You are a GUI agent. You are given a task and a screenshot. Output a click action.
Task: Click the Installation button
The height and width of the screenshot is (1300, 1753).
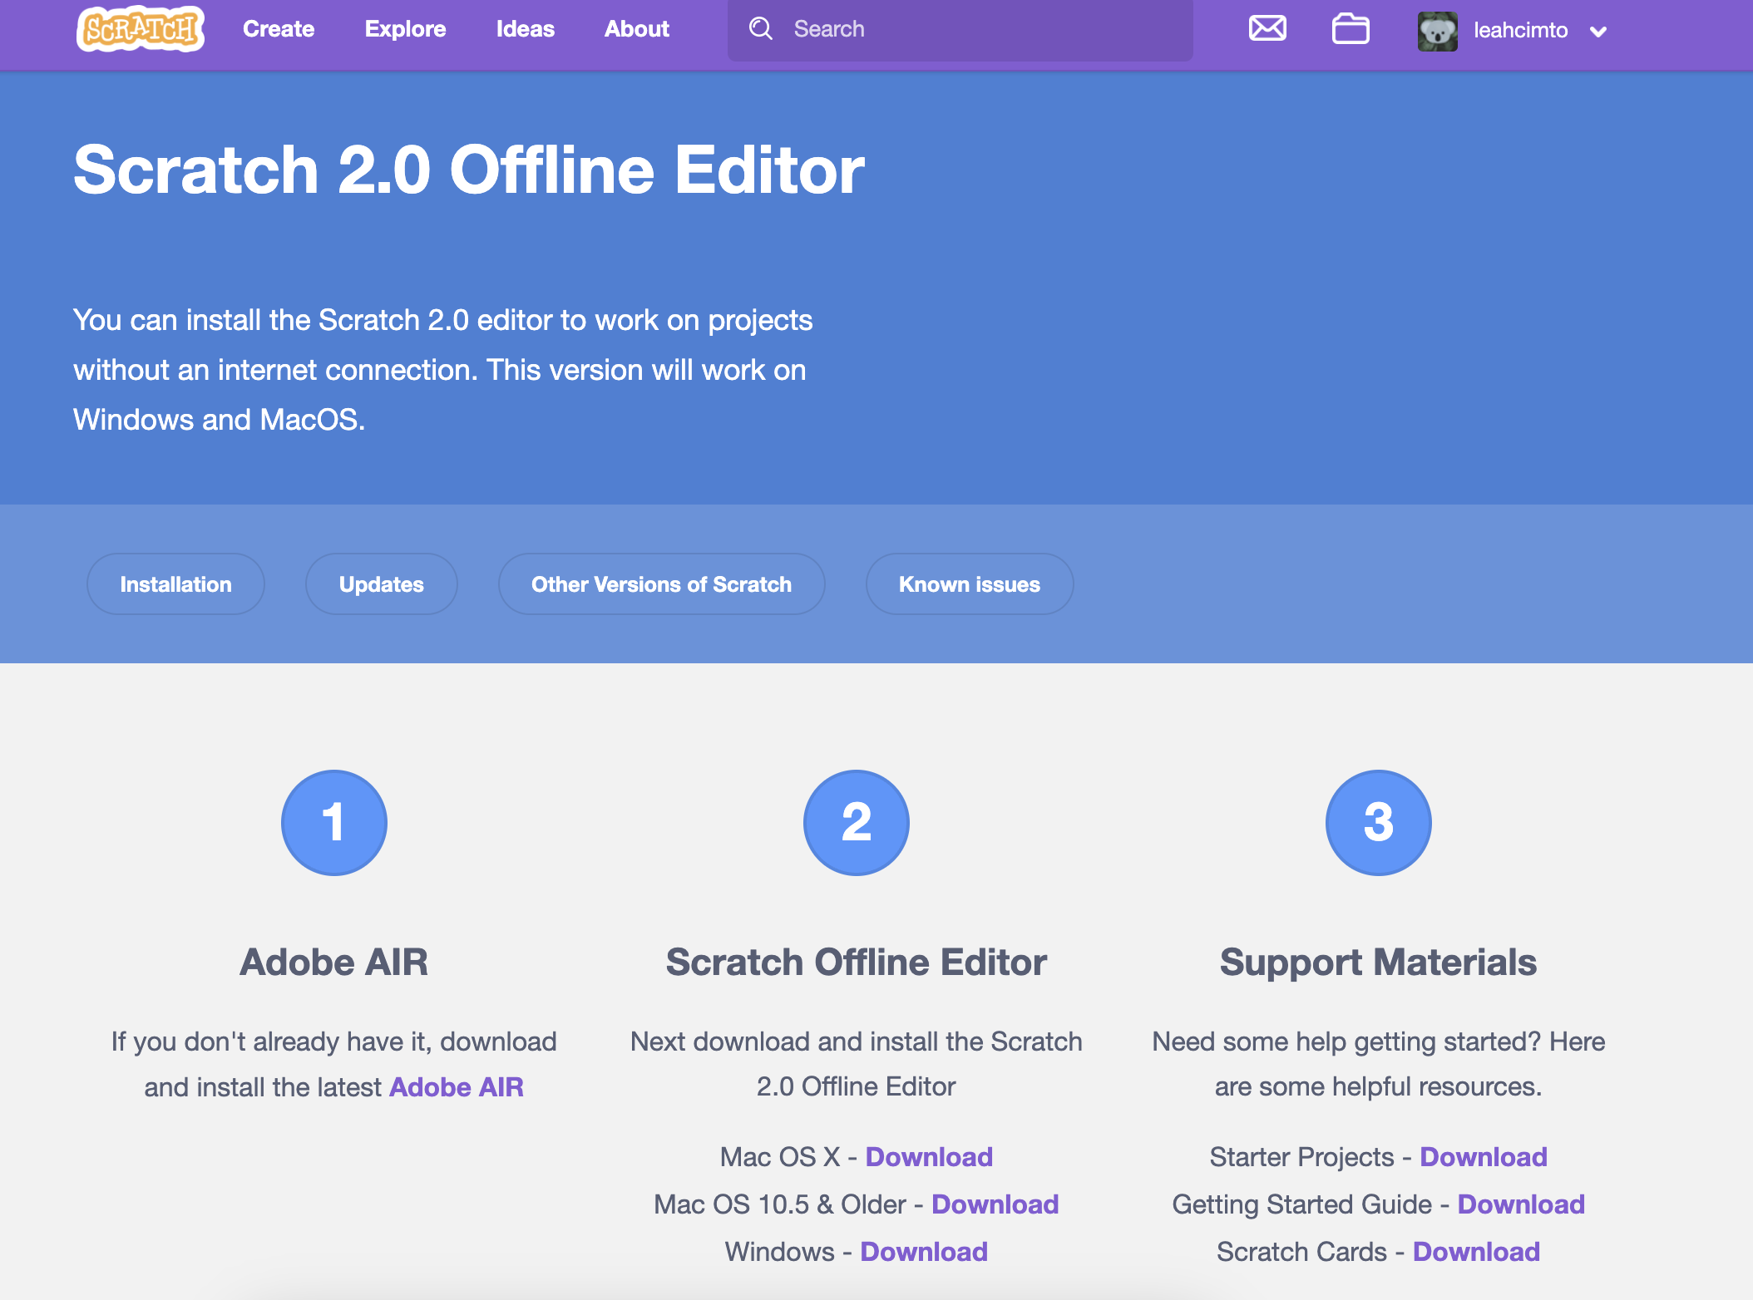pyautogui.click(x=175, y=584)
